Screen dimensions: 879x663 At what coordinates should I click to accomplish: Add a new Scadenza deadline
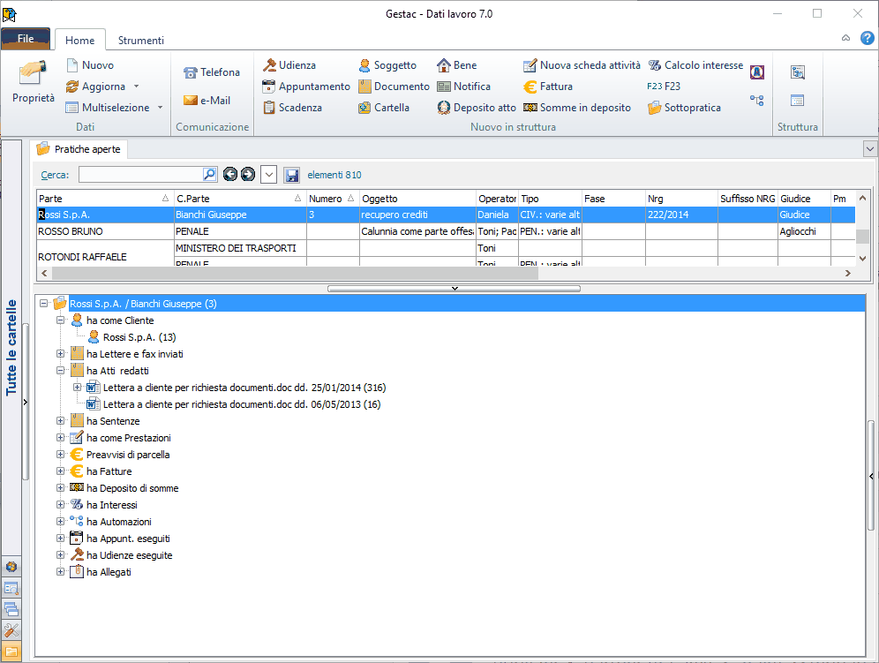pyautogui.click(x=292, y=107)
